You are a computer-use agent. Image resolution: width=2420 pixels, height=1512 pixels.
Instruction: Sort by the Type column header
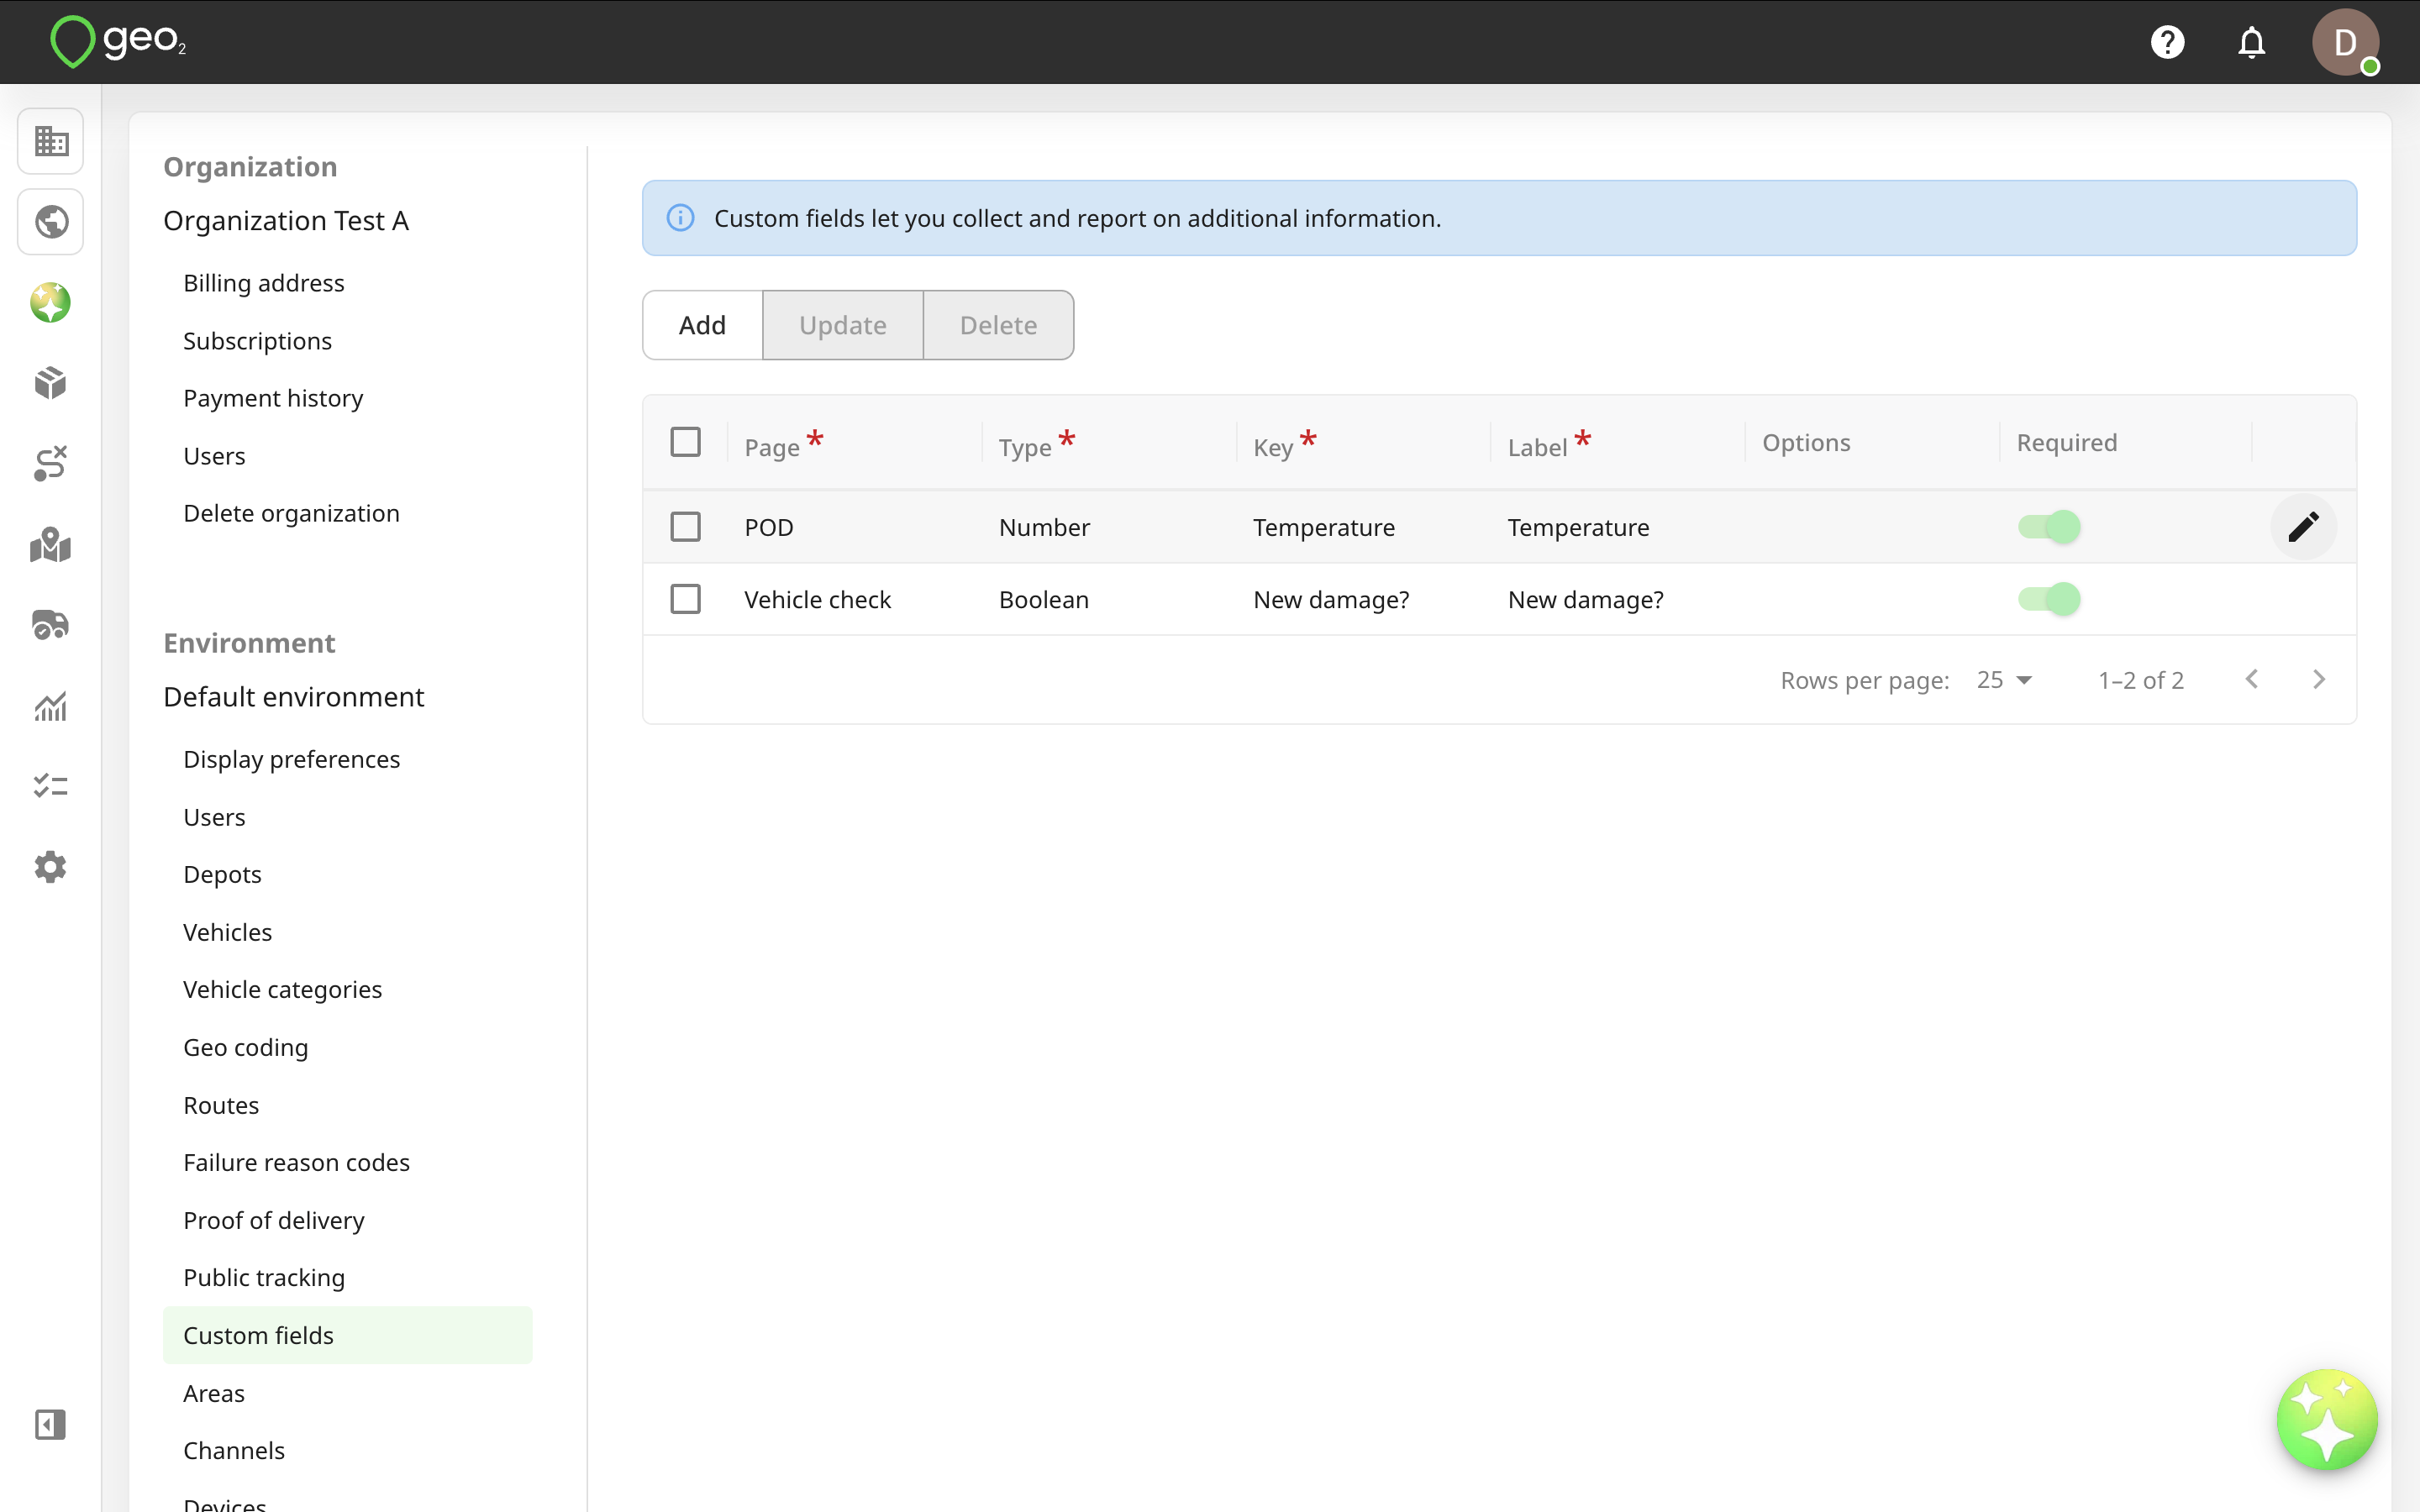click(x=1025, y=446)
